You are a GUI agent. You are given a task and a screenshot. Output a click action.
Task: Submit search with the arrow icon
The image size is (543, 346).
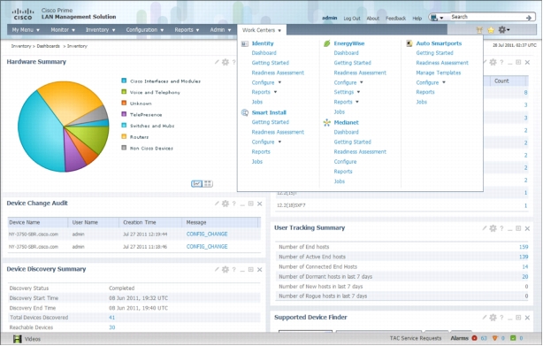[x=529, y=18]
